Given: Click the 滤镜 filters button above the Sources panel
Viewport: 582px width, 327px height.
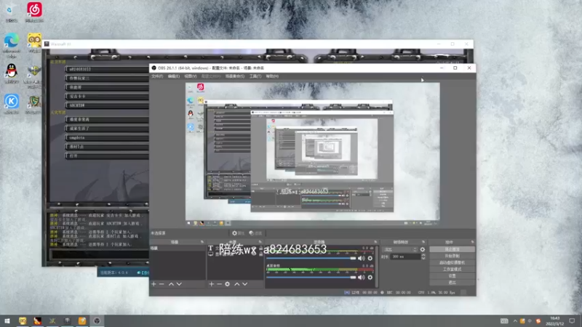Looking at the screenshot, I should coord(255,233).
